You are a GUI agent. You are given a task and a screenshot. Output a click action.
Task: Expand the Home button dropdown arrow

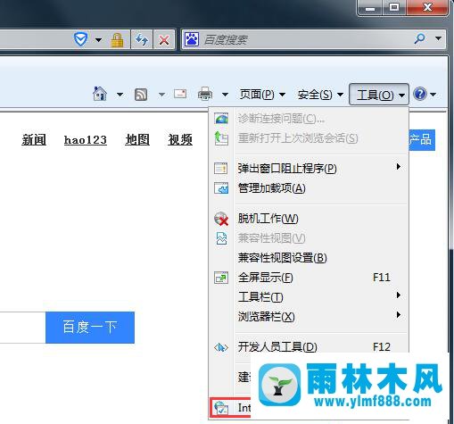coord(120,95)
